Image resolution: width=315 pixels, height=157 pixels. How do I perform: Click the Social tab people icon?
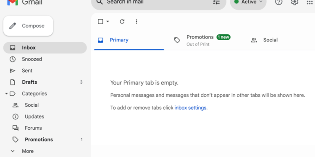click(x=254, y=40)
